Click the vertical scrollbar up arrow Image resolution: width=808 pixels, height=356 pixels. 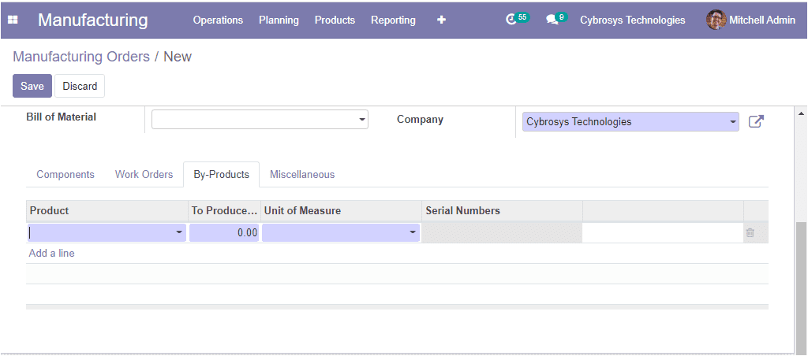coord(802,113)
